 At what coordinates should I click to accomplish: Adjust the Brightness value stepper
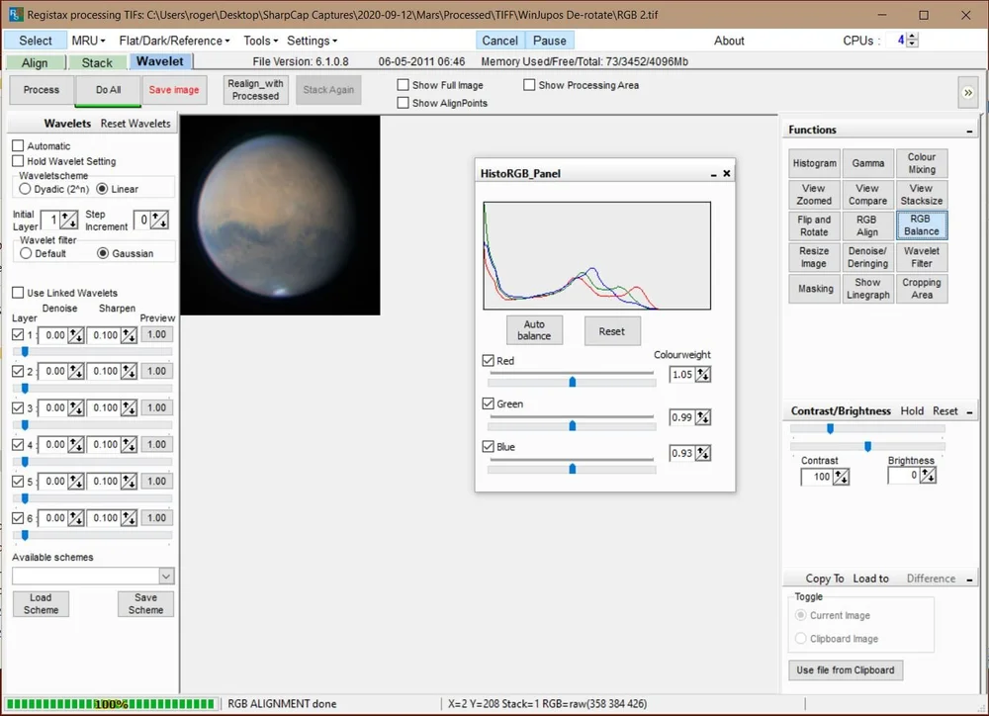[x=928, y=476]
